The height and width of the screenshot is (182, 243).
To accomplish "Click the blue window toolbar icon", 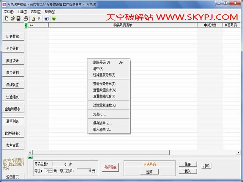I will pos(46,18).
